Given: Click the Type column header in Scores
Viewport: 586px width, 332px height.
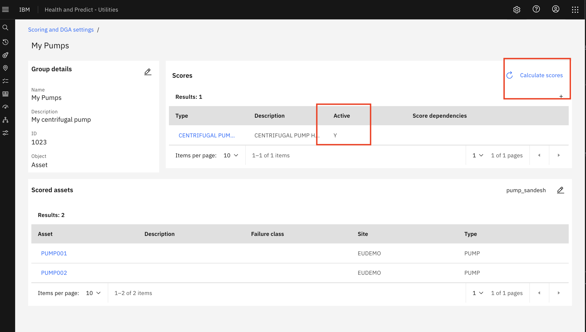Looking at the screenshot, I should [182, 116].
